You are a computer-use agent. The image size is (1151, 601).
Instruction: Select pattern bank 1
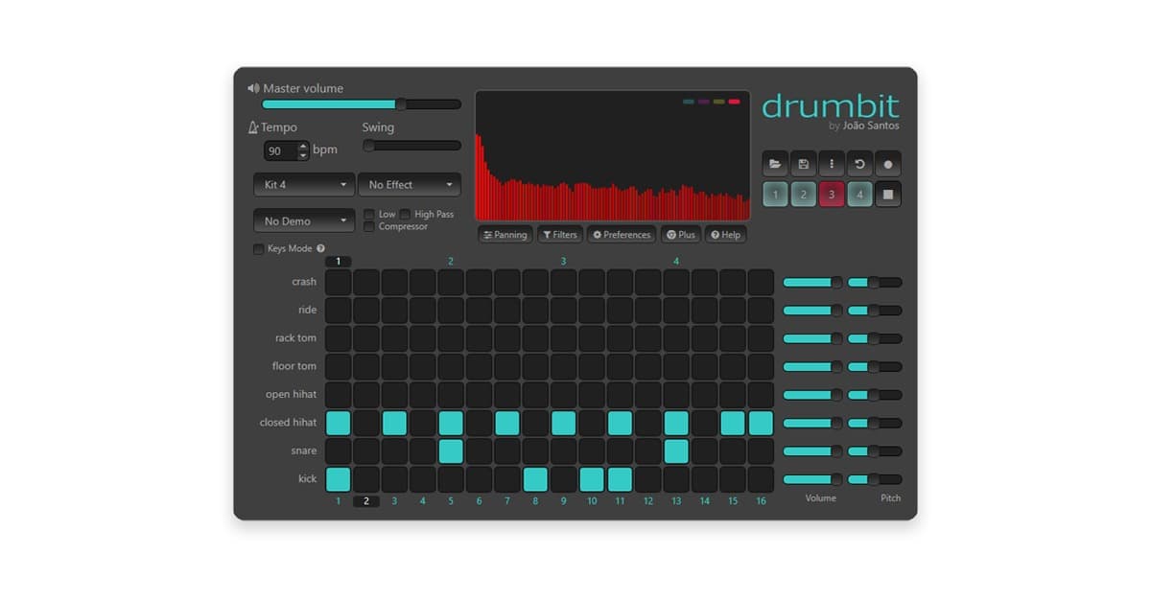click(x=774, y=194)
